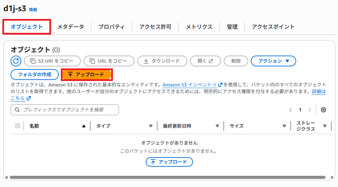This screenshot has height=187, width=338.
Task: Go to previous page arrow in pagination
Action: pos(291,110)
